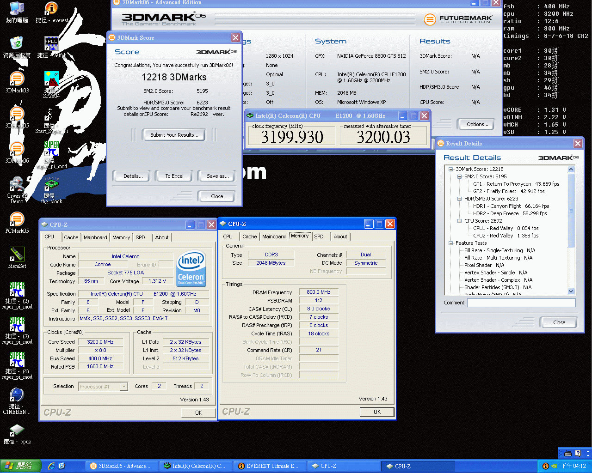Open Memory tab in the processor CPU-Z window
This screenshot has height=473, width=592.
coord(121,237)
